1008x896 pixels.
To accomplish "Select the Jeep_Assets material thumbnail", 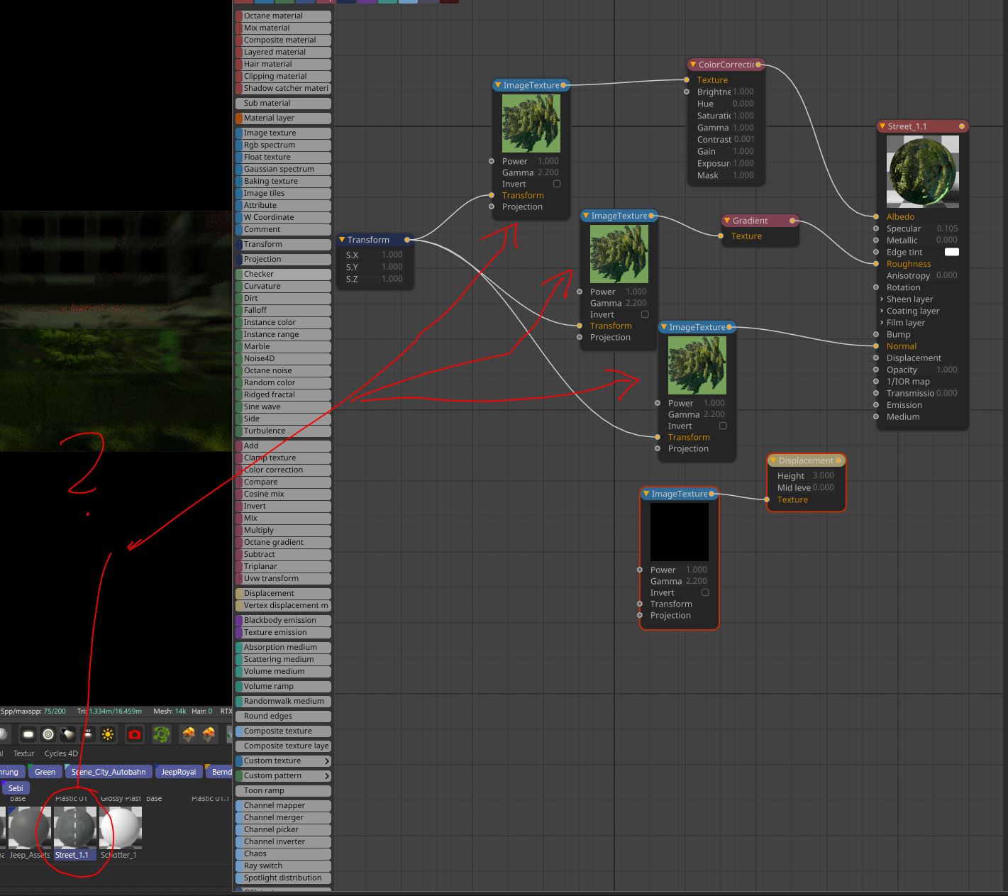I will tap(29, 828).
